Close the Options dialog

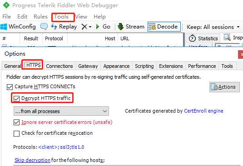pyautogui.click(x=241, y=54)
